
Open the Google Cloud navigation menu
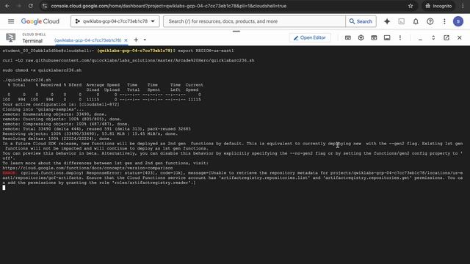(11, 21)
